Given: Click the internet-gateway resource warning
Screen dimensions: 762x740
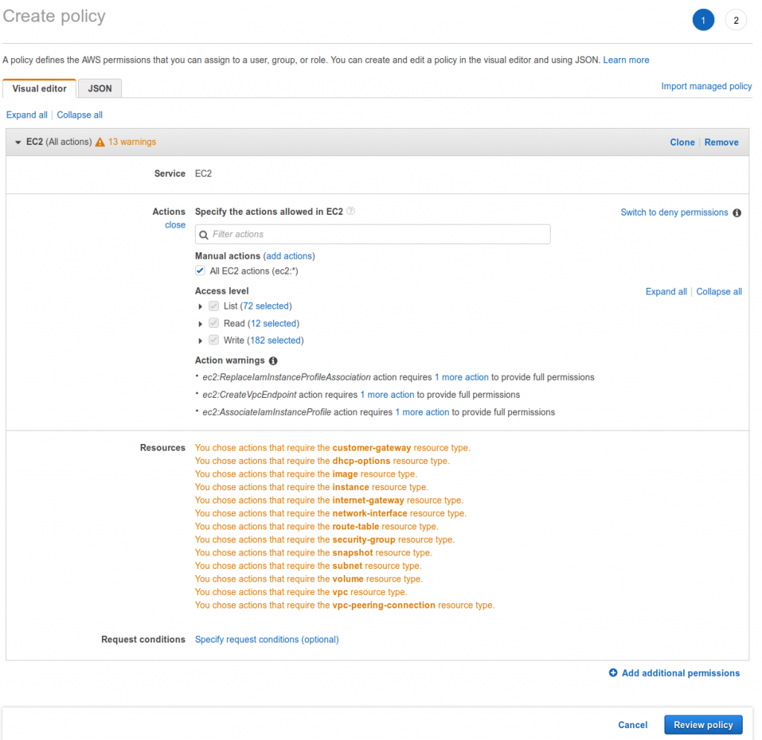Looking at the screenshot, I should 329,500.
